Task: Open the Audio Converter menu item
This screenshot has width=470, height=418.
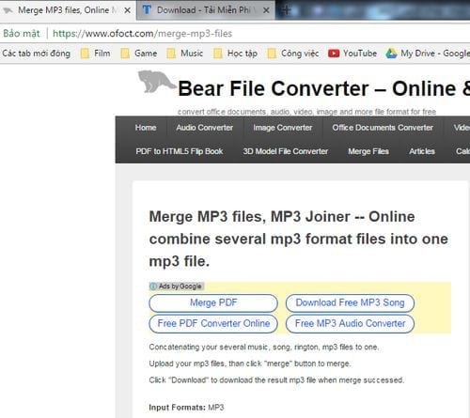Action: 204,128
